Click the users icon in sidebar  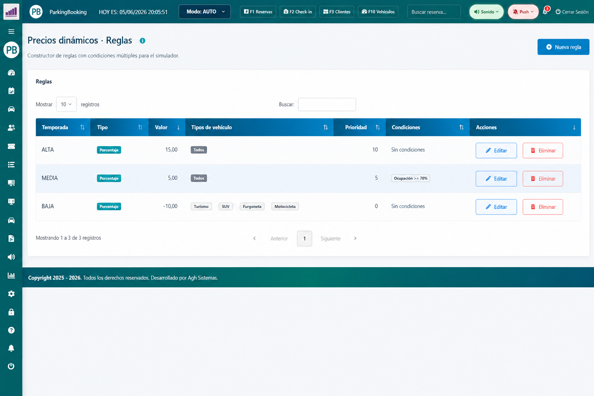(11, 128)
